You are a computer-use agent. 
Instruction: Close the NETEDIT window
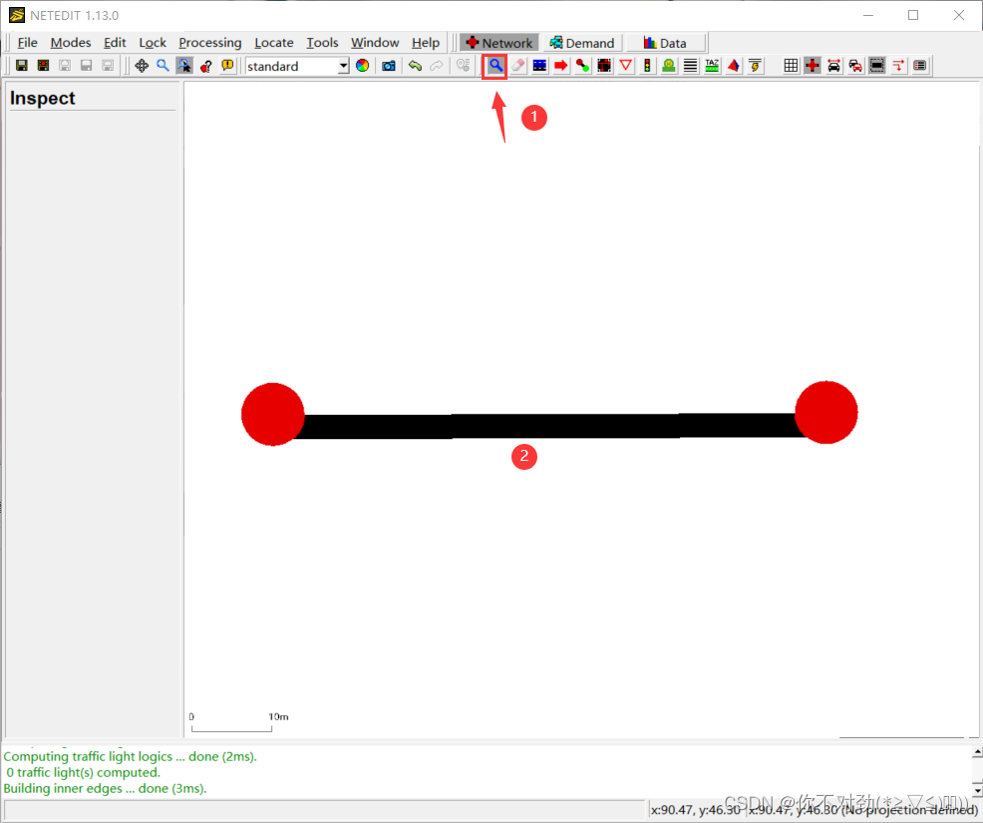(x=958, y=15)
